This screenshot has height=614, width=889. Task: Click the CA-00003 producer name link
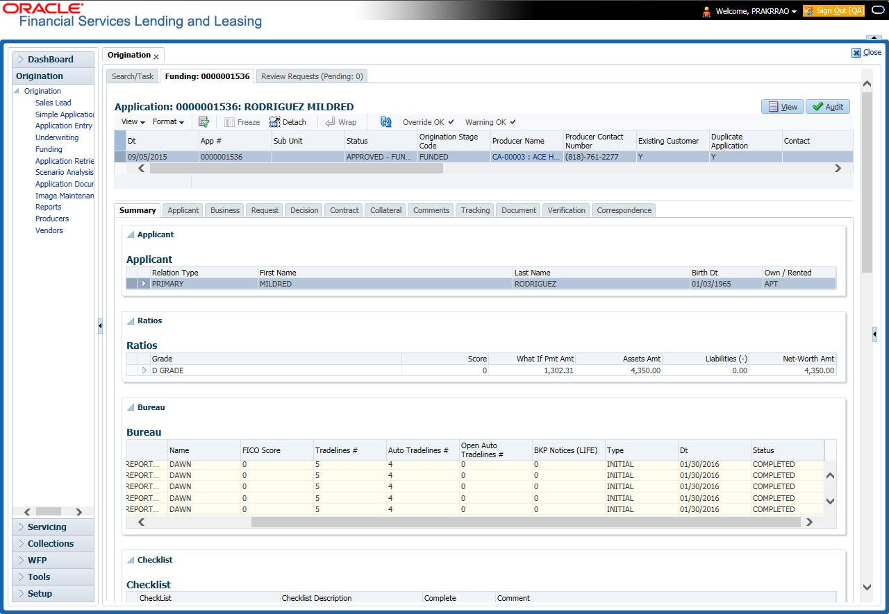pos(526,157)
